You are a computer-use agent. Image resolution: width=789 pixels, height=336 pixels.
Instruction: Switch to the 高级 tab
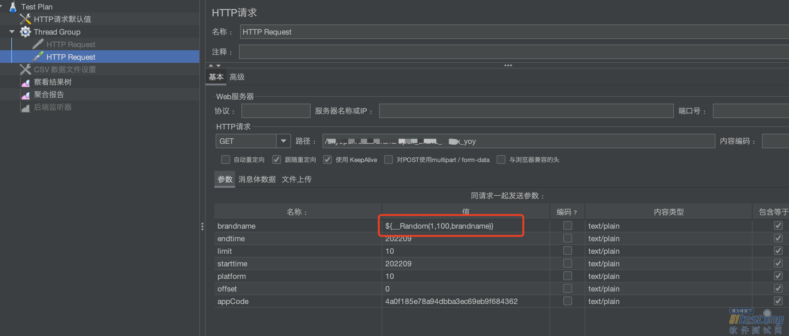(x=237, y=77)
